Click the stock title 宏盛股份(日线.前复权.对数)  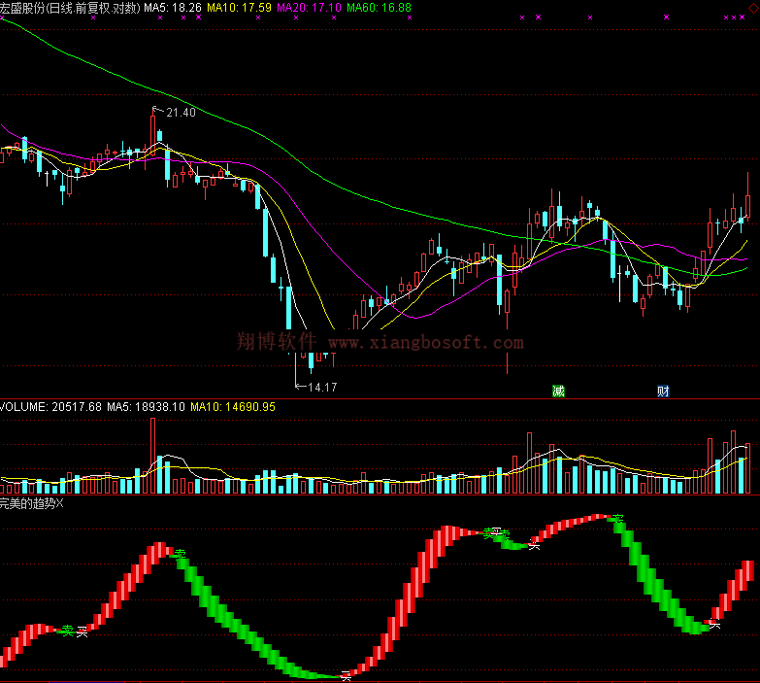pos(70,7)
